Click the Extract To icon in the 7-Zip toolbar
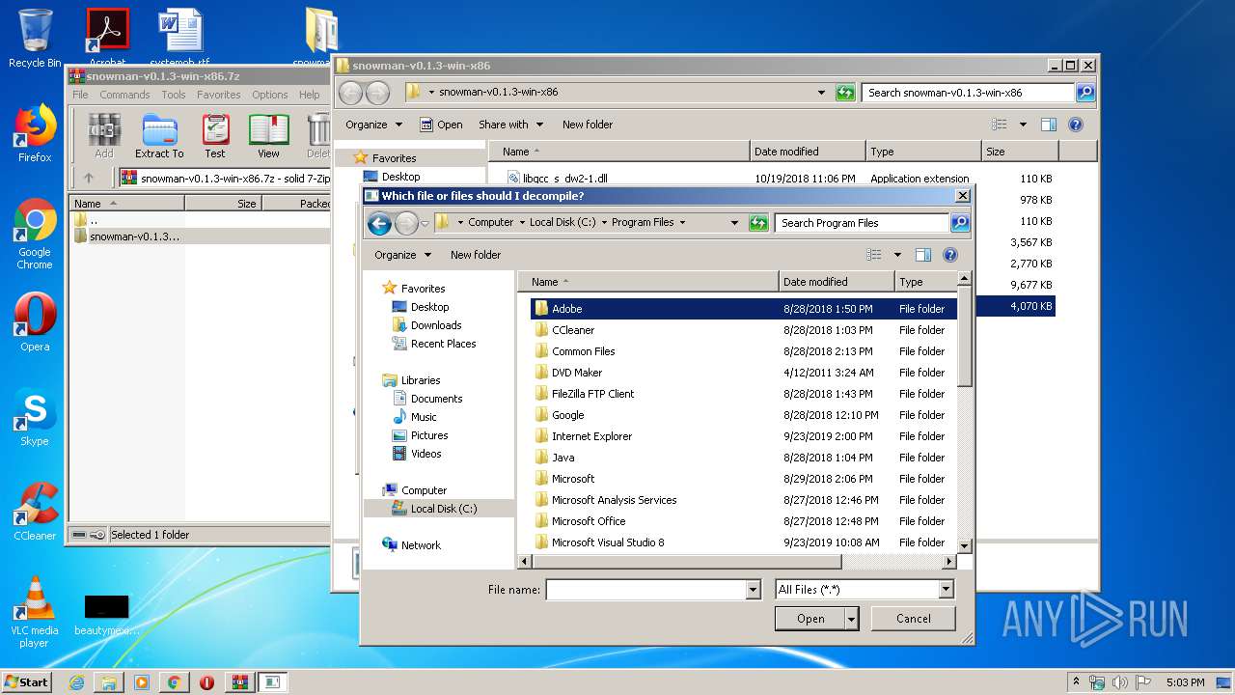The image size is (1235, 695). tap(159, 136)
